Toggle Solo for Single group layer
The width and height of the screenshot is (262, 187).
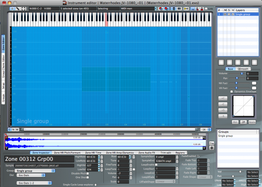tap(229, 14)
